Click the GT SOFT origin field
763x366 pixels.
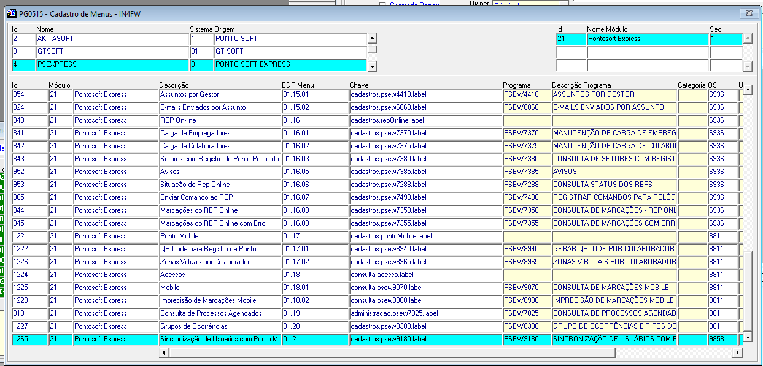pos(290,52)
